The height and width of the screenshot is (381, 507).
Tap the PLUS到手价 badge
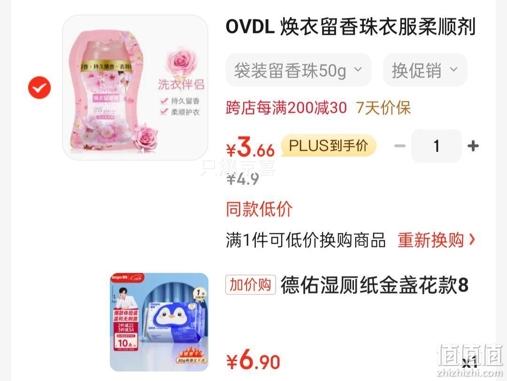tap(329, 145)
